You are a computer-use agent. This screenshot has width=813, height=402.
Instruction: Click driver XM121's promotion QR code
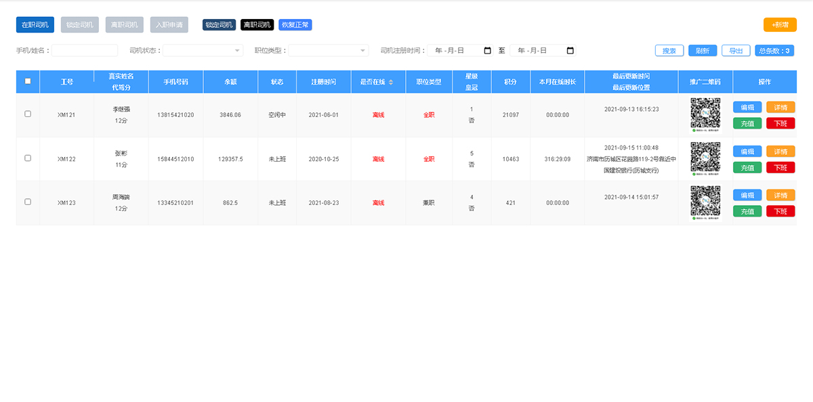(x=704, y=114)
